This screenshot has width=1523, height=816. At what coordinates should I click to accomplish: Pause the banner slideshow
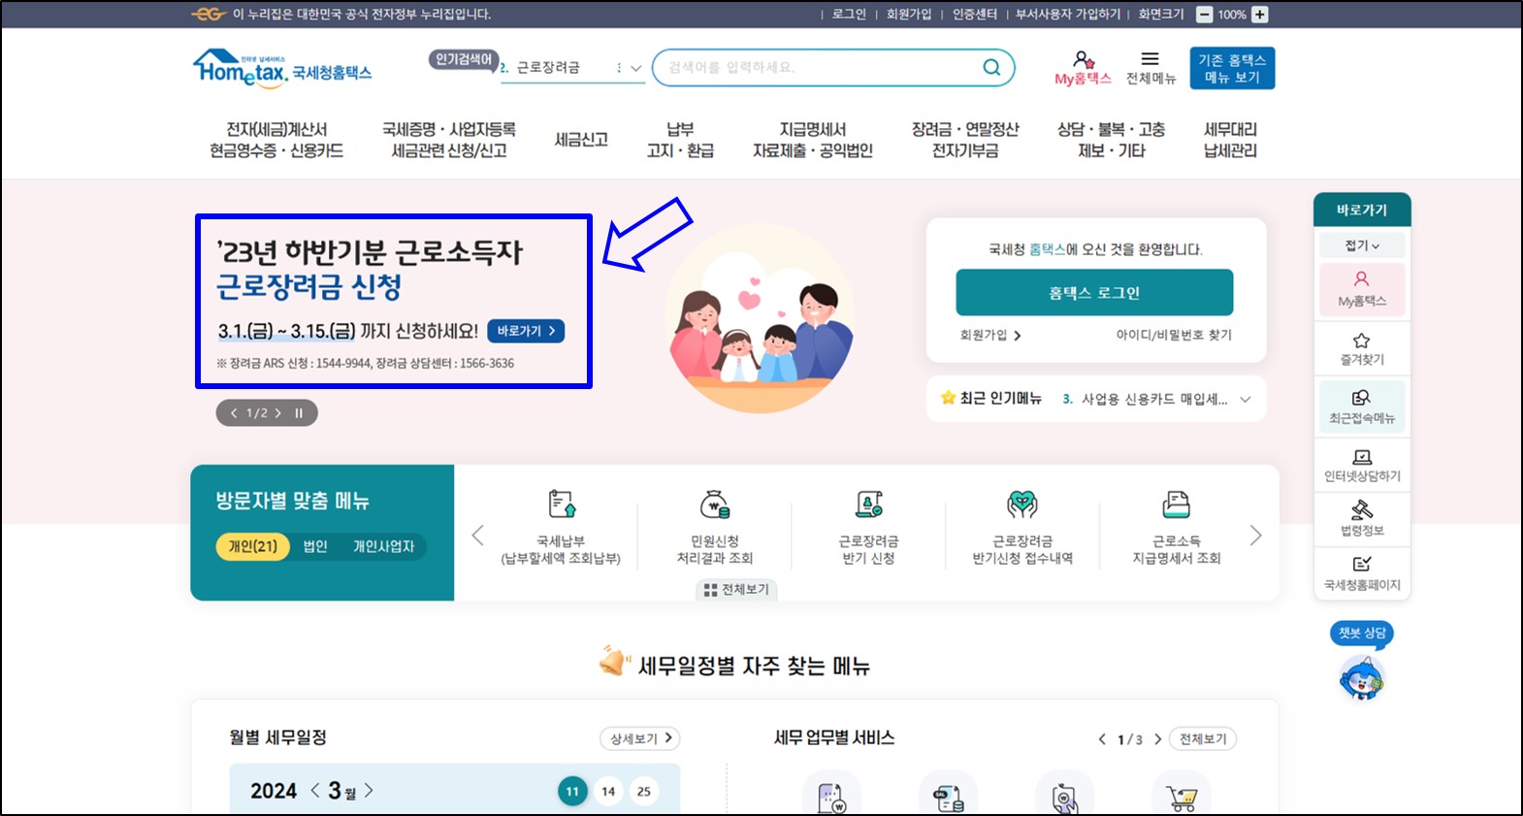(299, 413)
